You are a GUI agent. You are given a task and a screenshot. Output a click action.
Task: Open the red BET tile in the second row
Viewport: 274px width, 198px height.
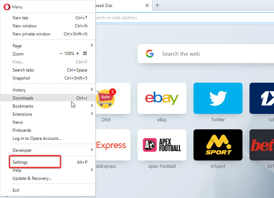point(262,145)
